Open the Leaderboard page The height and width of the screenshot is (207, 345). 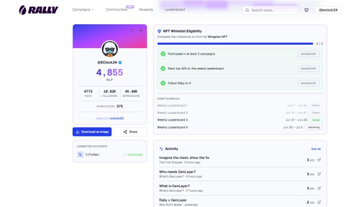(x=175, y=10)
